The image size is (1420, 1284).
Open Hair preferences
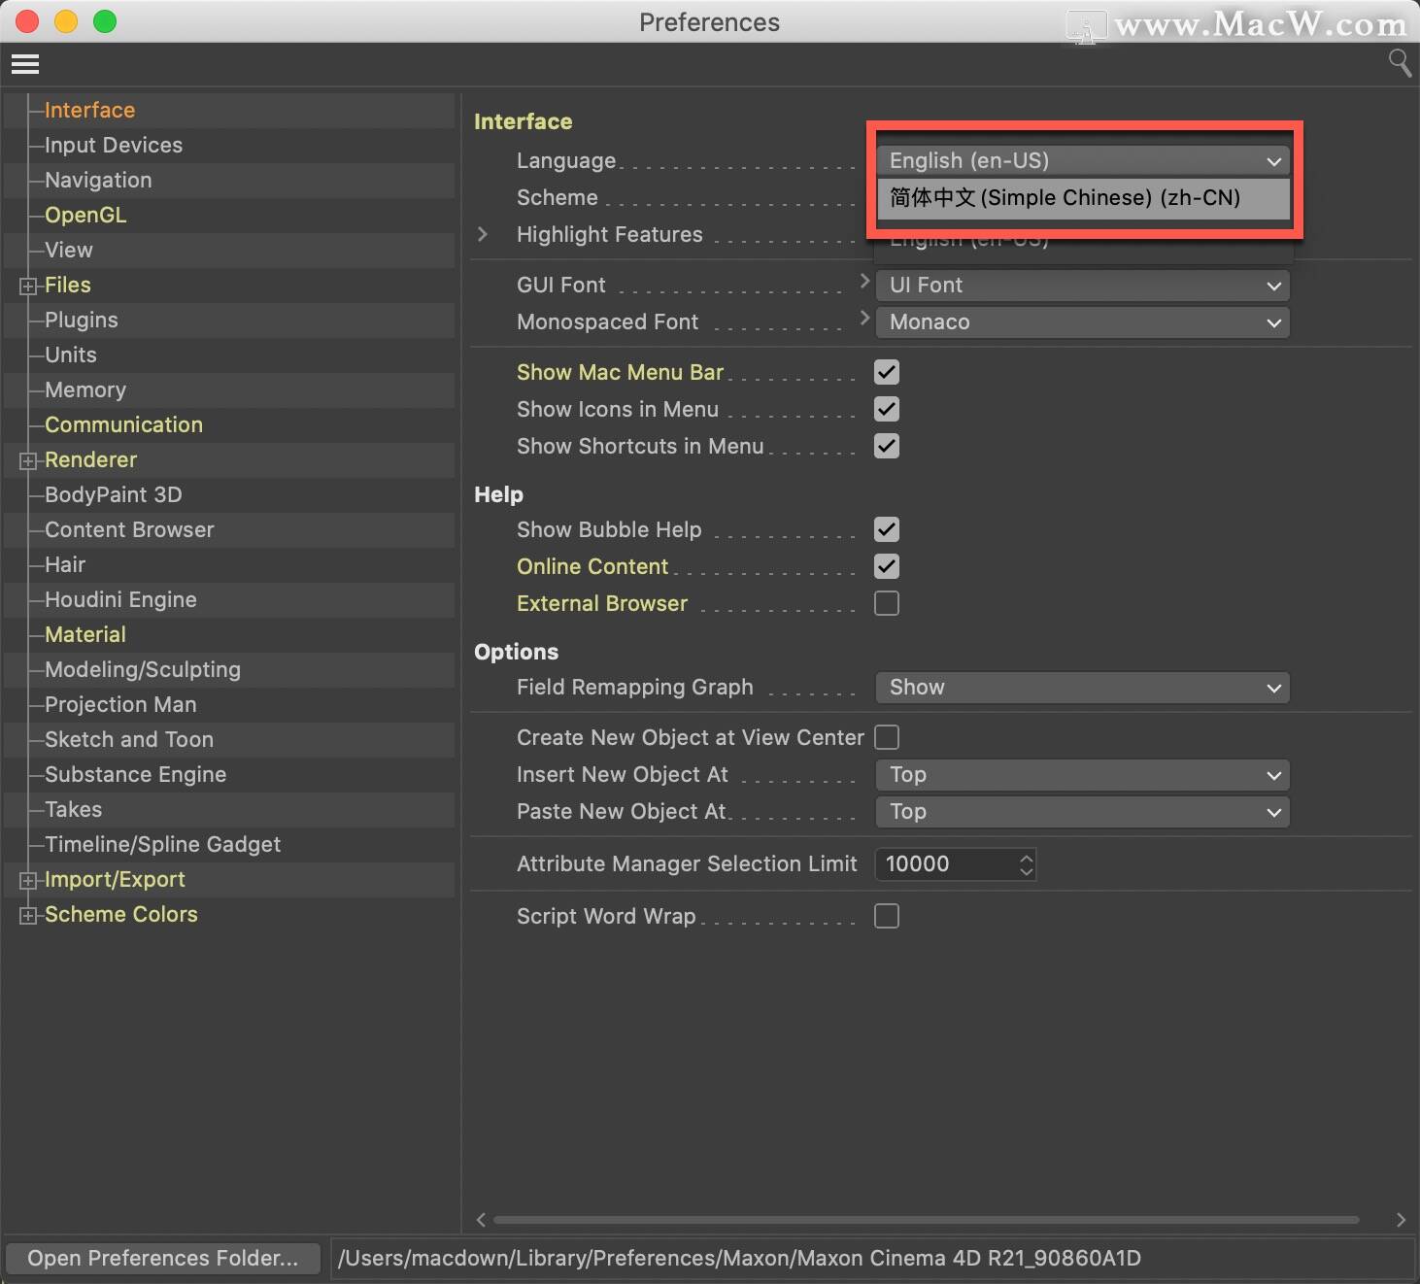coord(65,564)
